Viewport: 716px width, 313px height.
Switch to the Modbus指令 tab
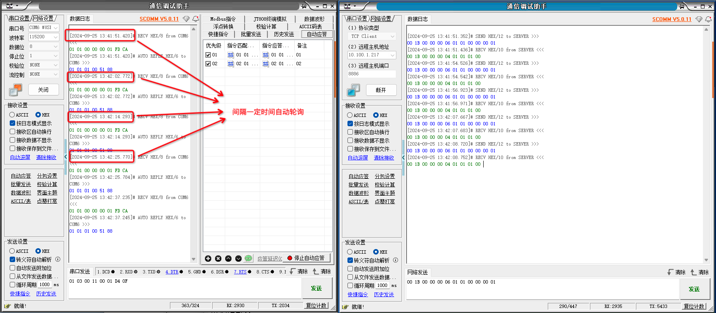(x=223, y=19)
